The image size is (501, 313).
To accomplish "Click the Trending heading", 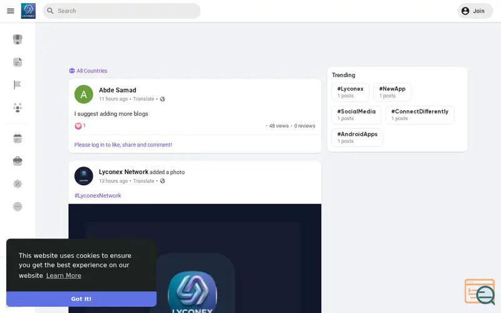I will (x=343, y=75).
